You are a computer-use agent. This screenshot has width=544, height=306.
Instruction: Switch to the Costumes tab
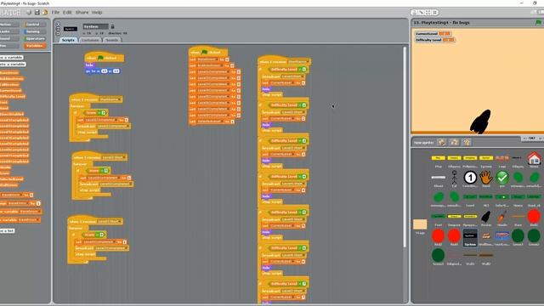(x=90, y=40)
